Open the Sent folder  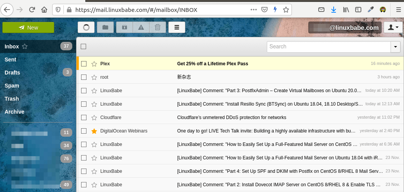click(x=10, y=60)
